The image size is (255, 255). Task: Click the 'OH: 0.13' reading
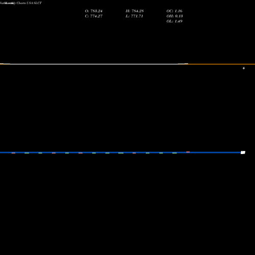174,16
